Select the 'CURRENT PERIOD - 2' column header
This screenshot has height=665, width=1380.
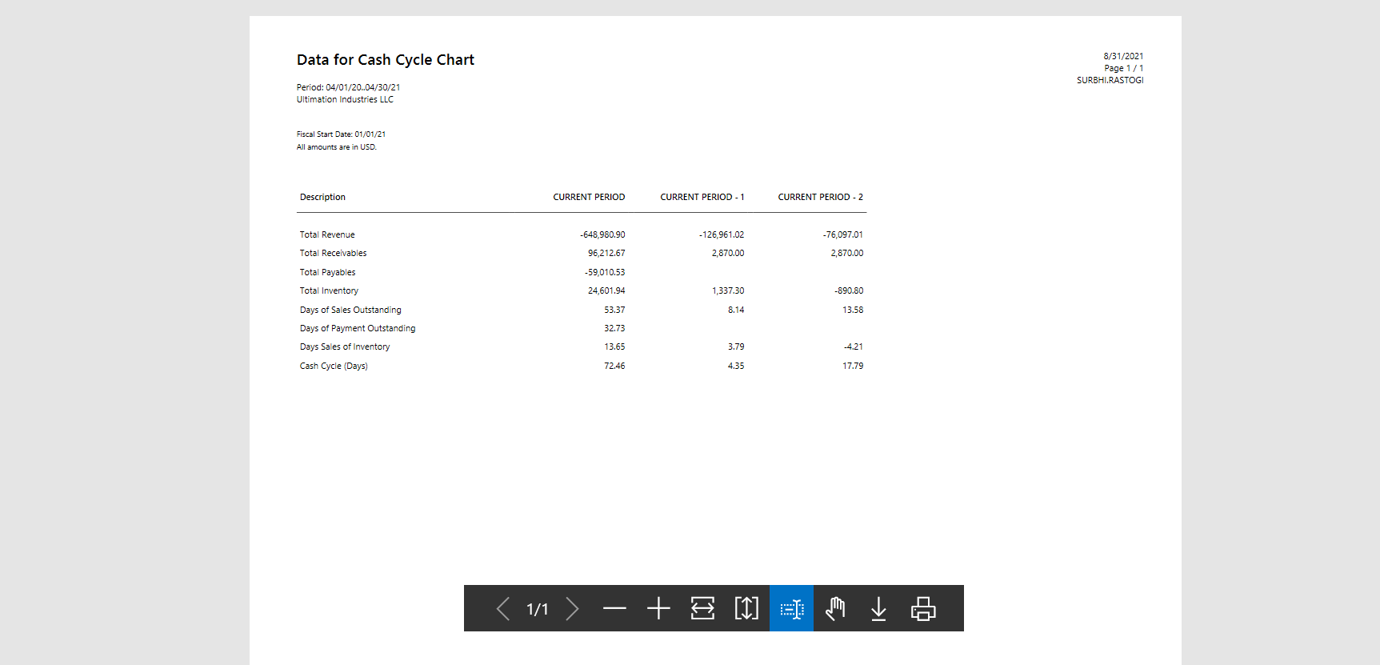coord(820,197)
